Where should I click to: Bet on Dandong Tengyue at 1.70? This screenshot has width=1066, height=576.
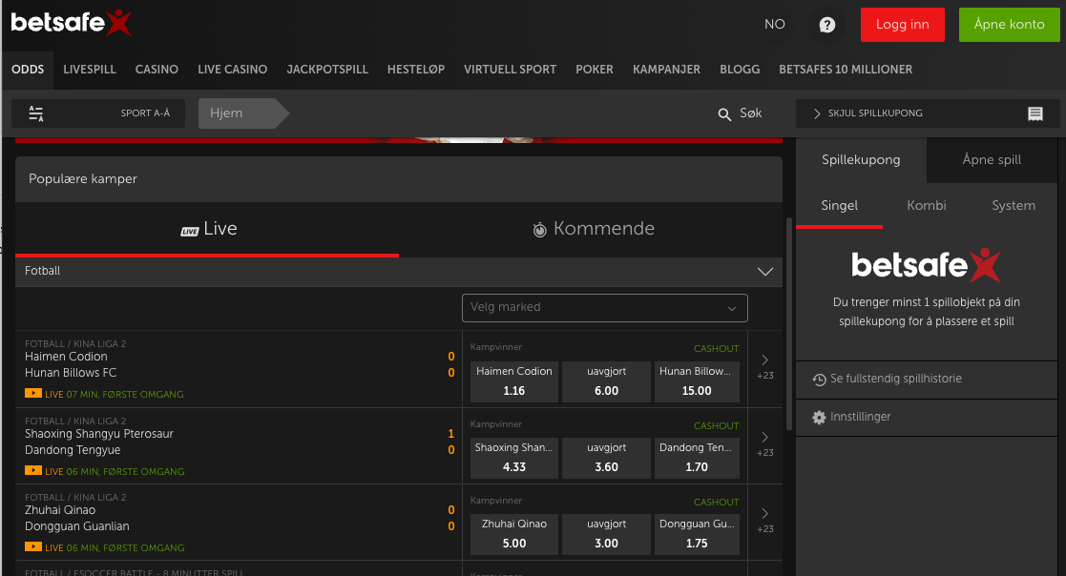click(697, 458)
